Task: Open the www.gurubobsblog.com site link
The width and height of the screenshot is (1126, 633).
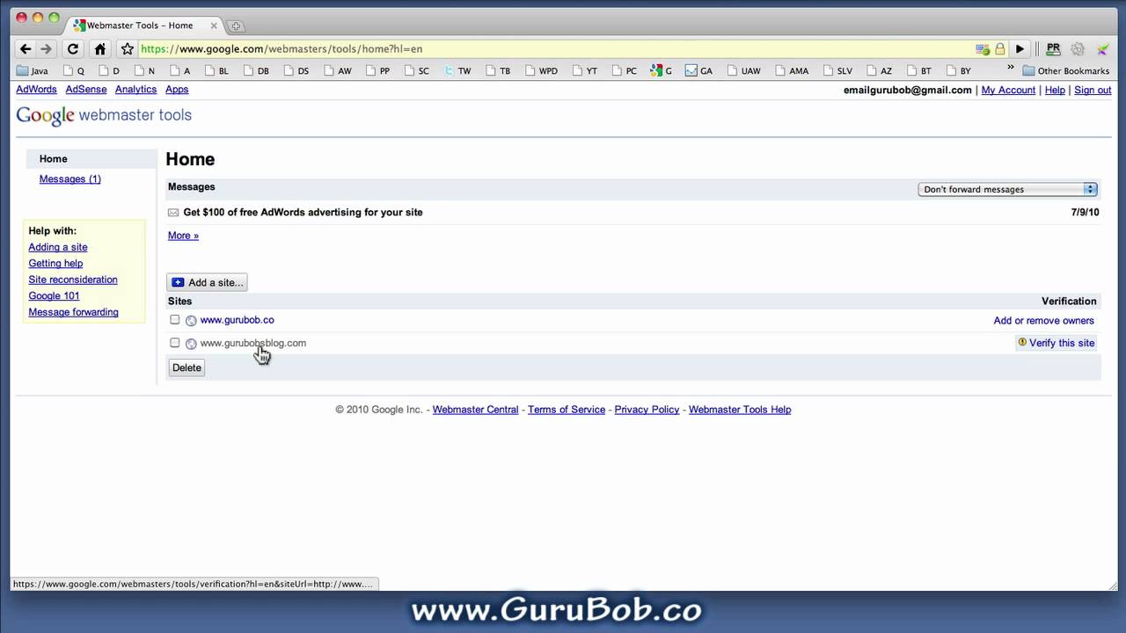Action: point(253,343)
